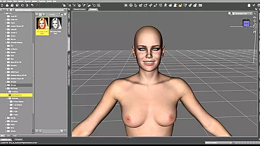Screen dimensions: 260x146
Task: Switch content pane to list view
Action: coord(65,15)
